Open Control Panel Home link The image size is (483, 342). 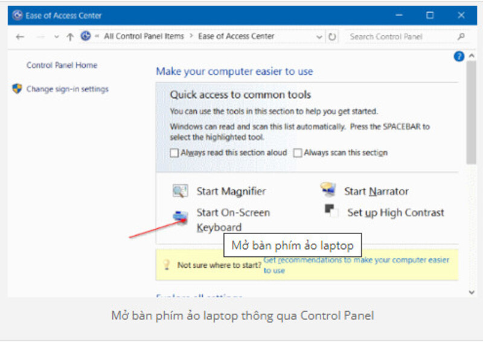(62, 65)
